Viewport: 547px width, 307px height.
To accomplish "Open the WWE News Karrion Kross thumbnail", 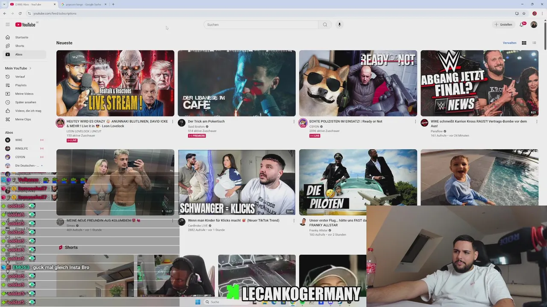I will [x=479, y=83].
